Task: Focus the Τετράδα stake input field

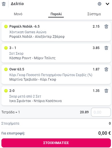Action: pos(101,112)
